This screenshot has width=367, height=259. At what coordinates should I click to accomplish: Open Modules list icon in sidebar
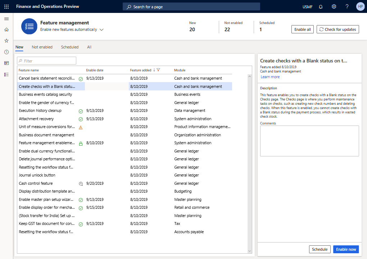point(6,74)
